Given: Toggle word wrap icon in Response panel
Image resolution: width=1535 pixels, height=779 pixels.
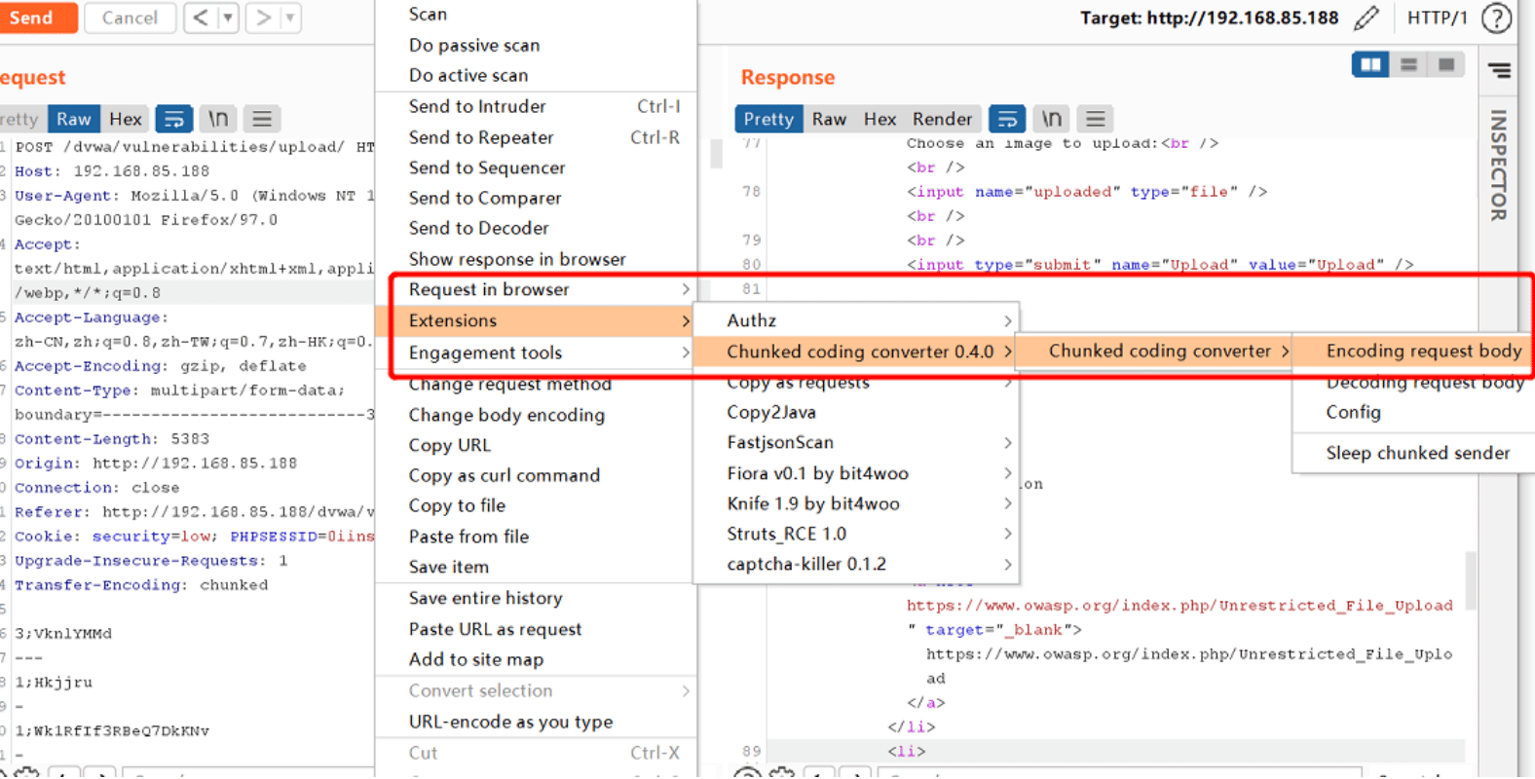Looking at the screenshot, I should pyautogui.click(x=1006, y=119).
